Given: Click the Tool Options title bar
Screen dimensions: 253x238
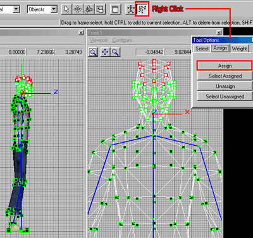Looking at the screenshot, I should (223, 40).
